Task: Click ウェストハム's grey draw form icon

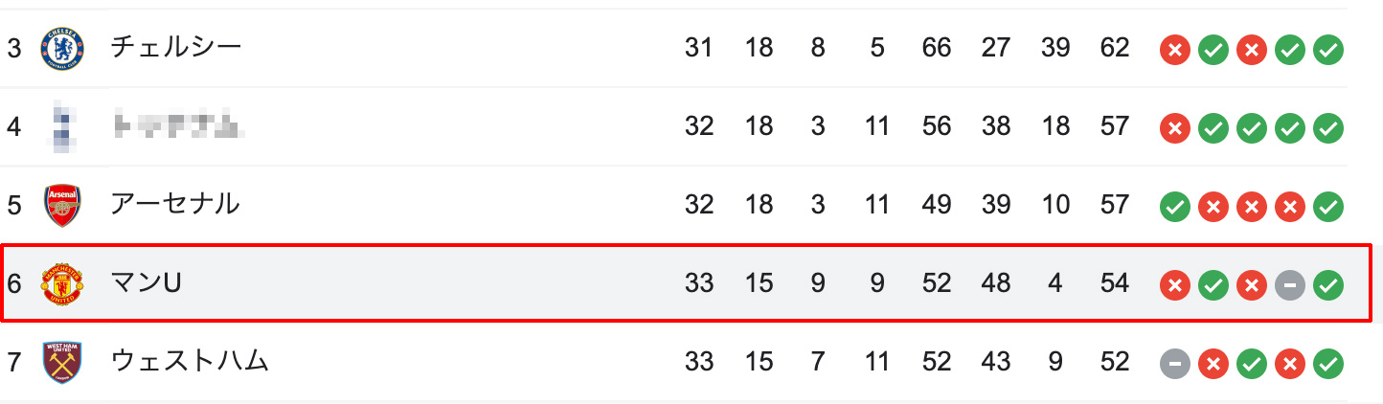Action: [x=1174, y=363]
